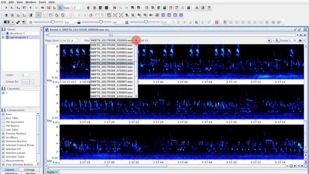Screen dimensions: 309x174
Task: Select the Table 1 tab
Action: click(52, 172)
